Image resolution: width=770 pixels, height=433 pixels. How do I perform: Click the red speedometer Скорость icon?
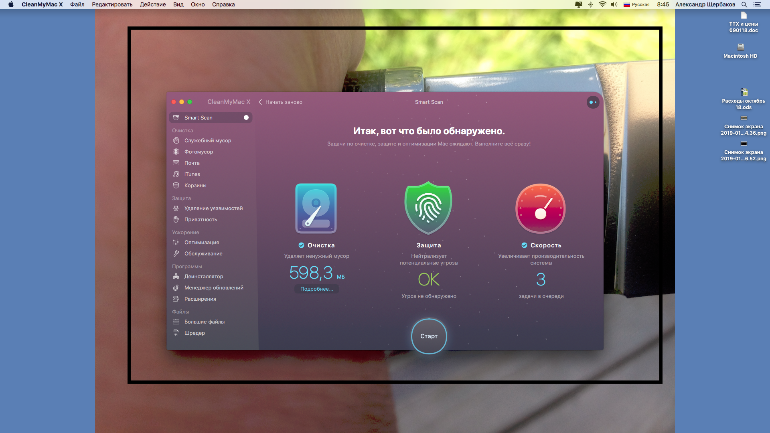(541, 208)
